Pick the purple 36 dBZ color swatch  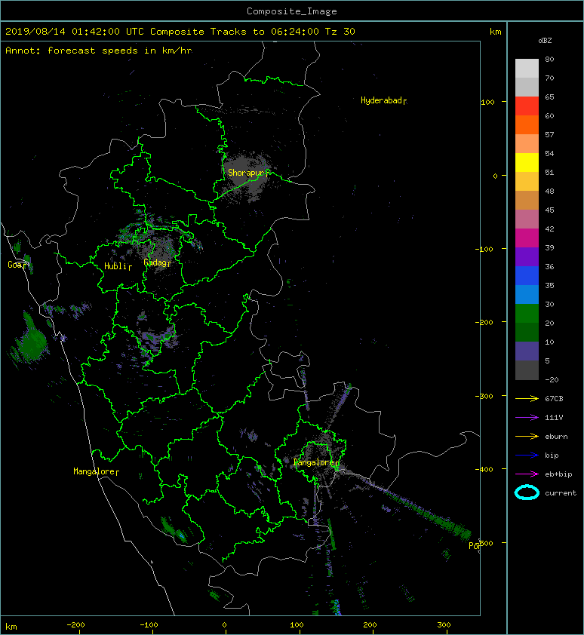click(x=527, y=257)
